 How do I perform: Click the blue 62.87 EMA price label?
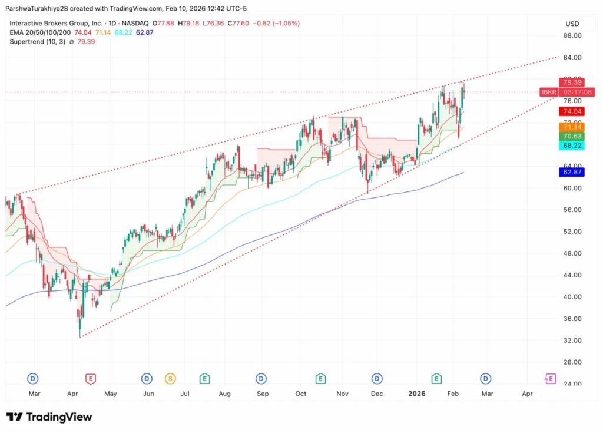point(571,172)
